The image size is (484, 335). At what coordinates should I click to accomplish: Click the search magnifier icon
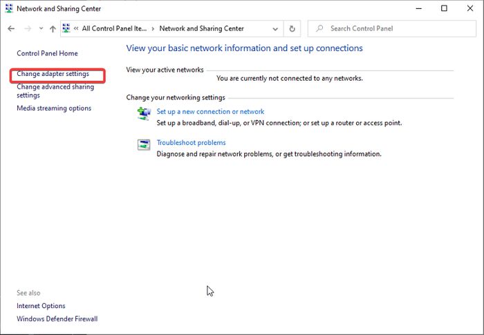(x=319, y=29)
